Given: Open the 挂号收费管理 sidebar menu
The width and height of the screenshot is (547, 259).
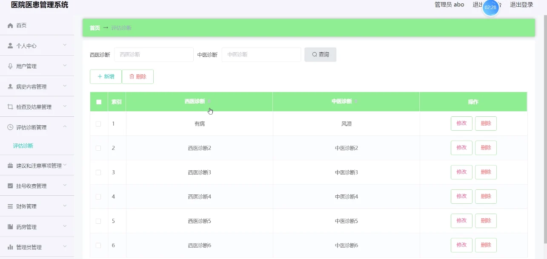Looking at the screenshot, I should click(37, 186).
